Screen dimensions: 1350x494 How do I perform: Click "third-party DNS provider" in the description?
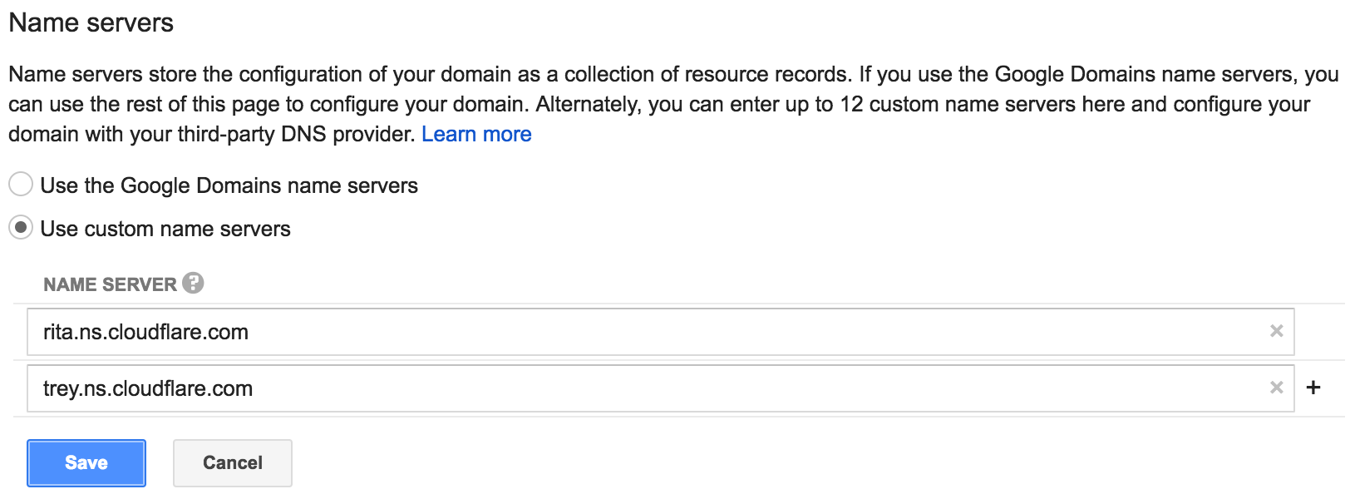pos(294,134)
